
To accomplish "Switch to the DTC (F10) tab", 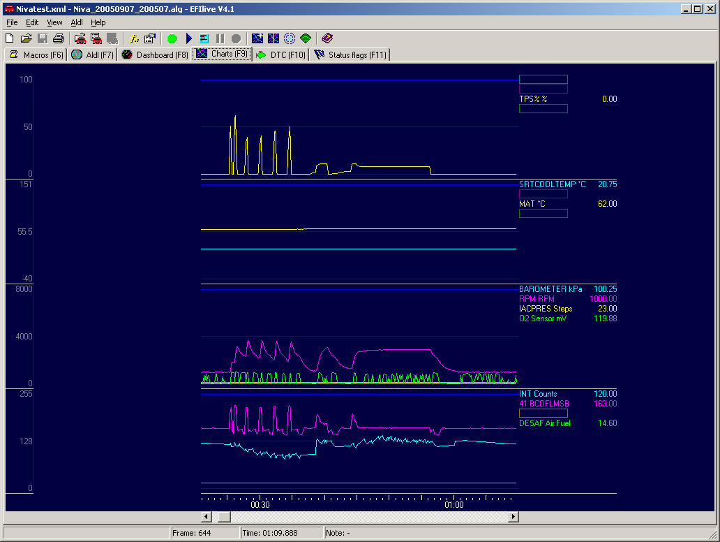I will click(x=280, y=54).
